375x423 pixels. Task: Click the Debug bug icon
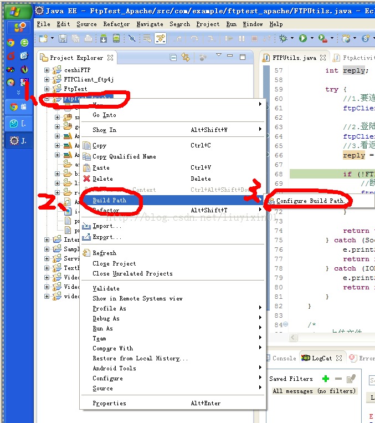click(x=283, y=39)
